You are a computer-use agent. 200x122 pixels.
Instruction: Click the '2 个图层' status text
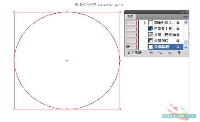pyautogui.click(x=134, y=52)
